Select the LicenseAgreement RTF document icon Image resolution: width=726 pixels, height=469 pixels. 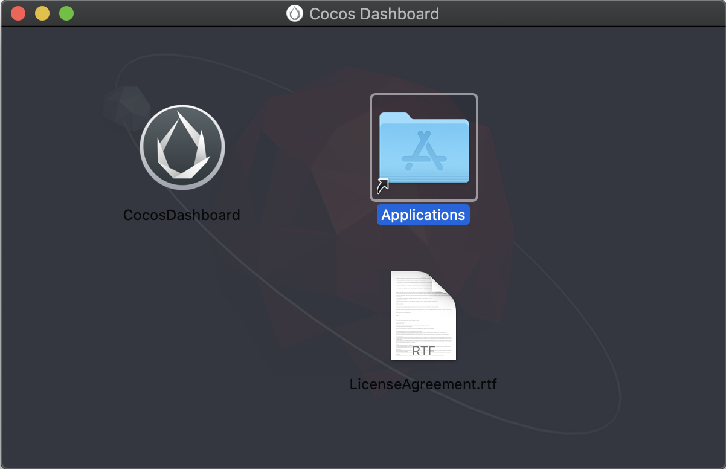point(423,315)
